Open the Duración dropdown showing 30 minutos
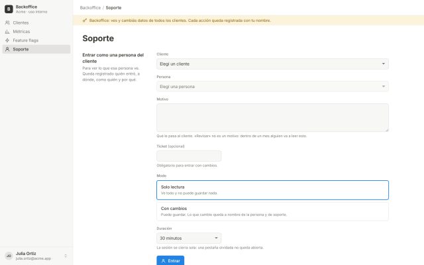The image size is (424, 265). 189,238
